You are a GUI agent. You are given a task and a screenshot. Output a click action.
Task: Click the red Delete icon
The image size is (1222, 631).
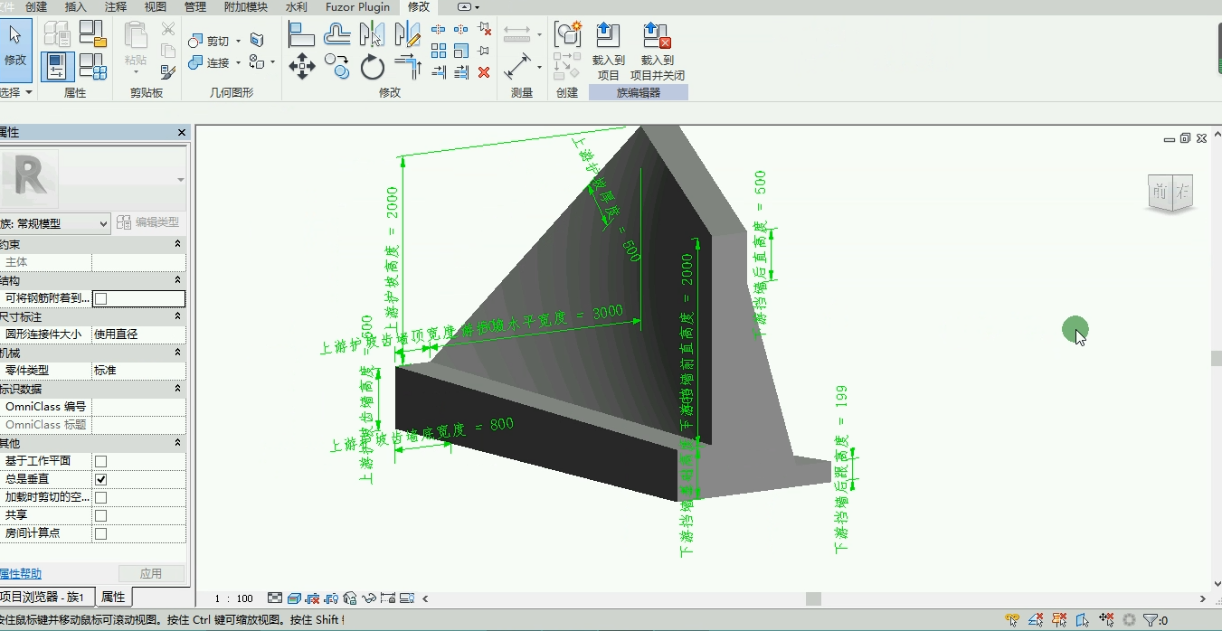click(x=484, y=72)
